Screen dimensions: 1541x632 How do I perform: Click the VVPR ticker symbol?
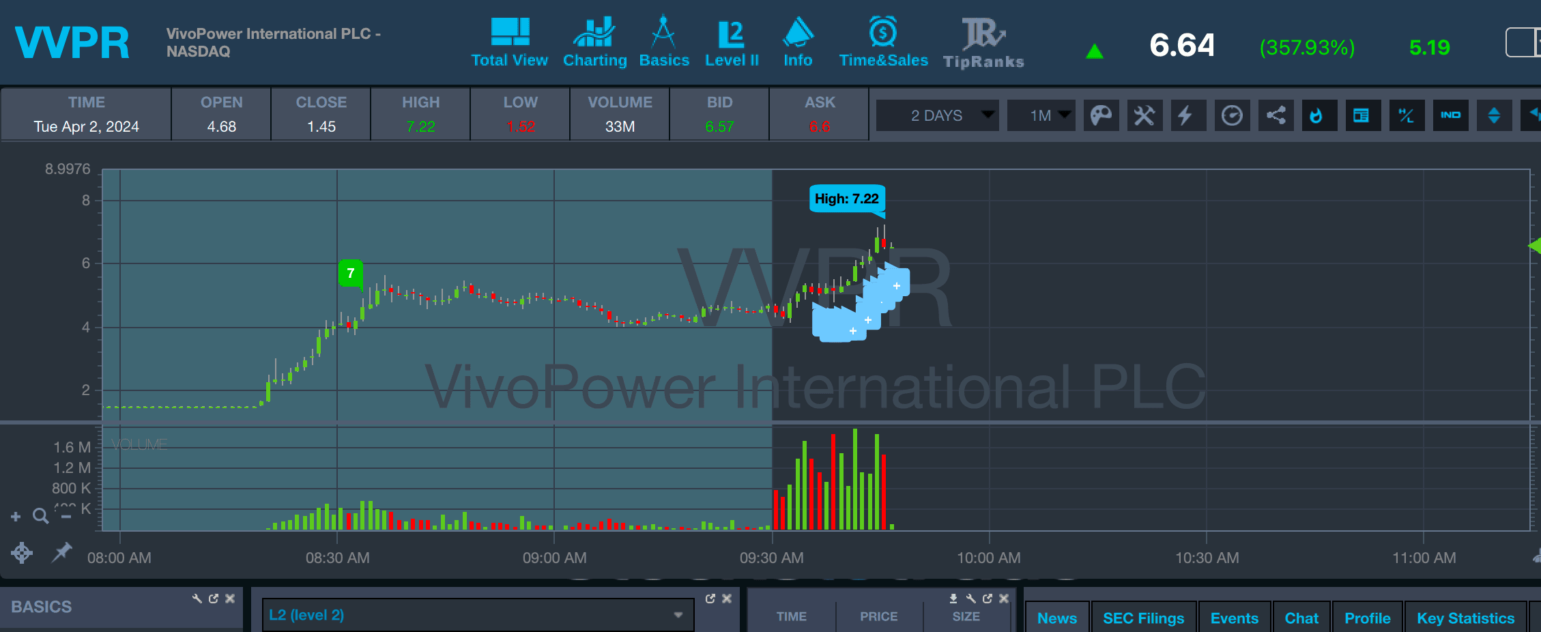point(72,43)
